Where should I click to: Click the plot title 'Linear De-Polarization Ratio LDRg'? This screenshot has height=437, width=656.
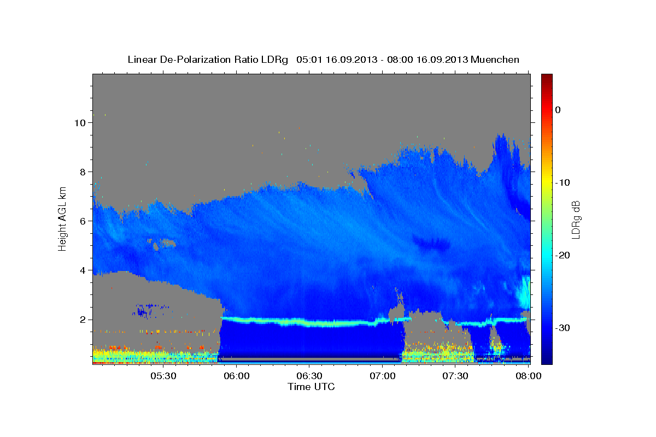point(207,60)
